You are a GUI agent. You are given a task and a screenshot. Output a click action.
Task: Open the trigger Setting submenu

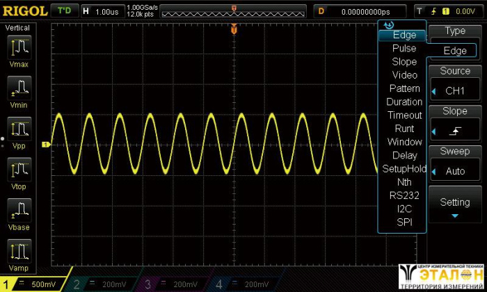[x=456, y=206]
